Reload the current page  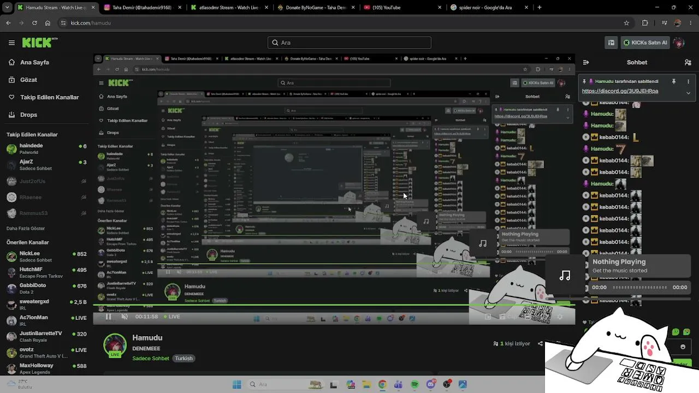(x=34, y=23)
